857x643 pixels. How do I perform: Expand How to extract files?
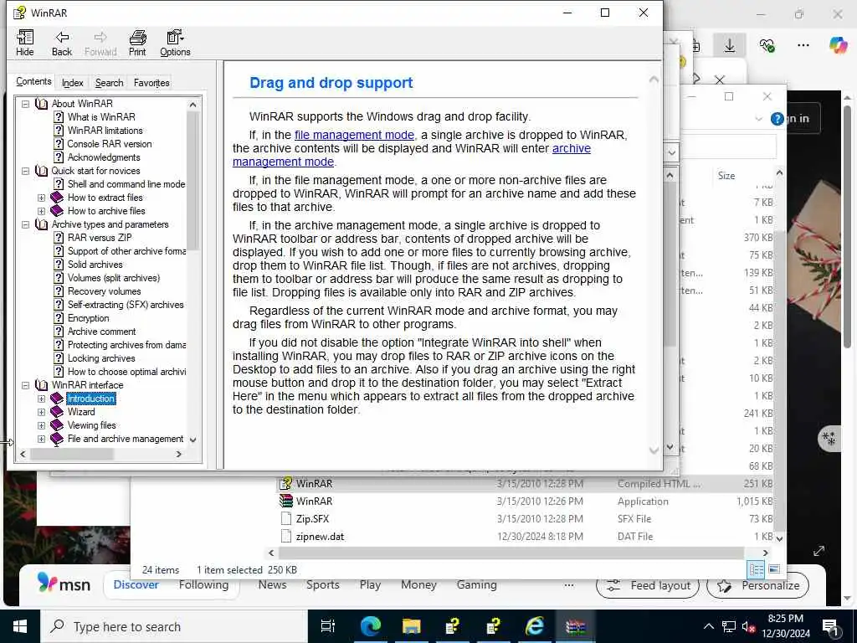[41, 198]
